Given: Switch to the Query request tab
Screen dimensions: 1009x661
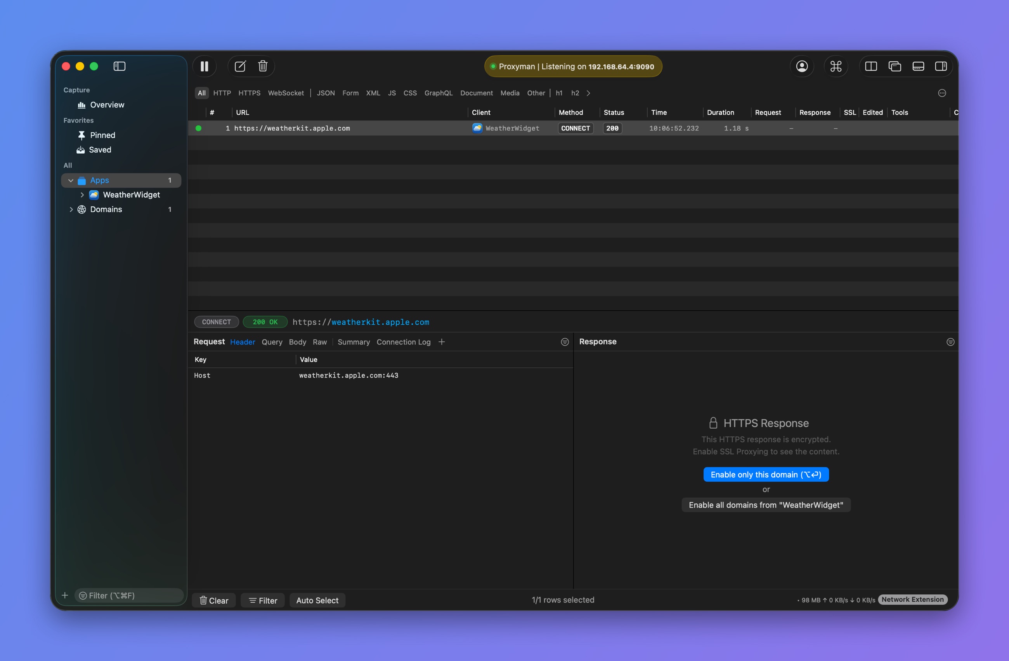Looking at the screenshot, I should [272, 342].
